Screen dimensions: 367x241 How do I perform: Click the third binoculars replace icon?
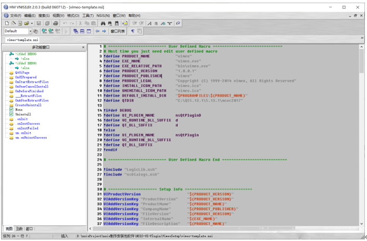pyautogui.click(x=116, y=23)
